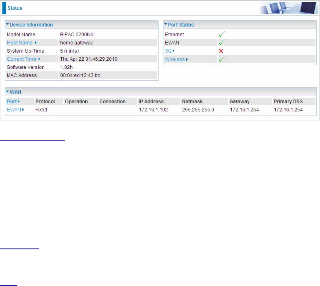Click the Connection column header
Image resolution: width=320 pixels, height=286 pixels.
pos(112,102)
